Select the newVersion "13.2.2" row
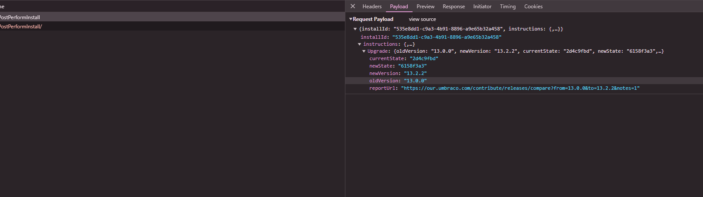The image size is (703, 197). (x=524, y=73)
